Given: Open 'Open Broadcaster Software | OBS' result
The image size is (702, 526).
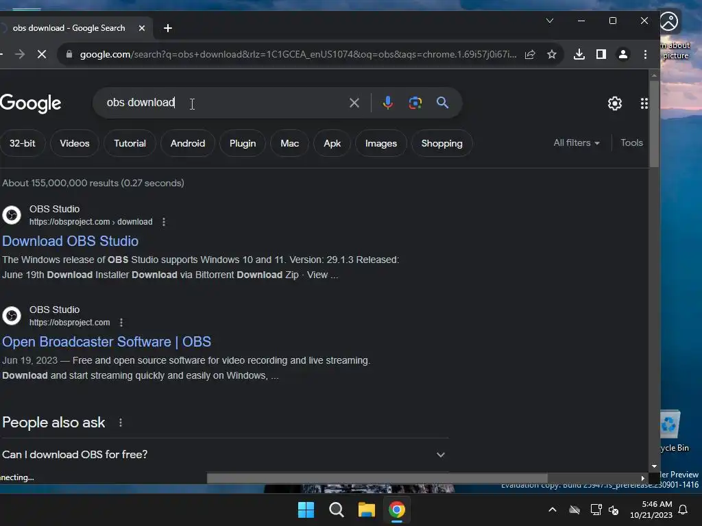Looking at the screenshot, I should (x=106, y=342).
